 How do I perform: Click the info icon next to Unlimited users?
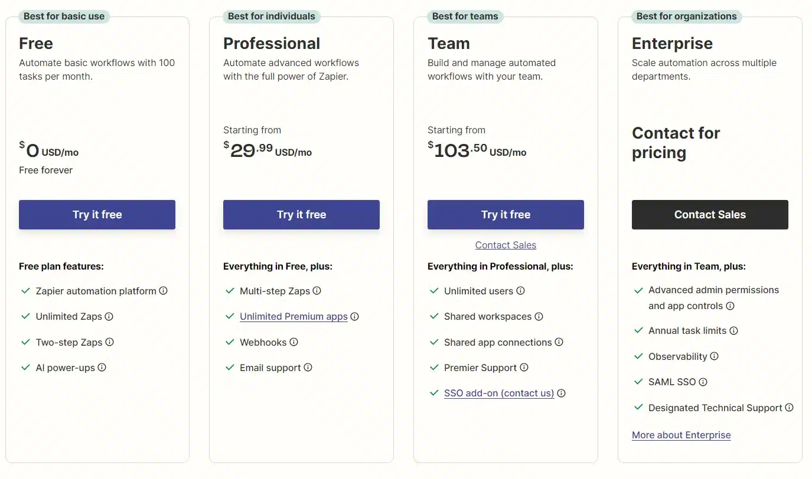tap(520, 291)
